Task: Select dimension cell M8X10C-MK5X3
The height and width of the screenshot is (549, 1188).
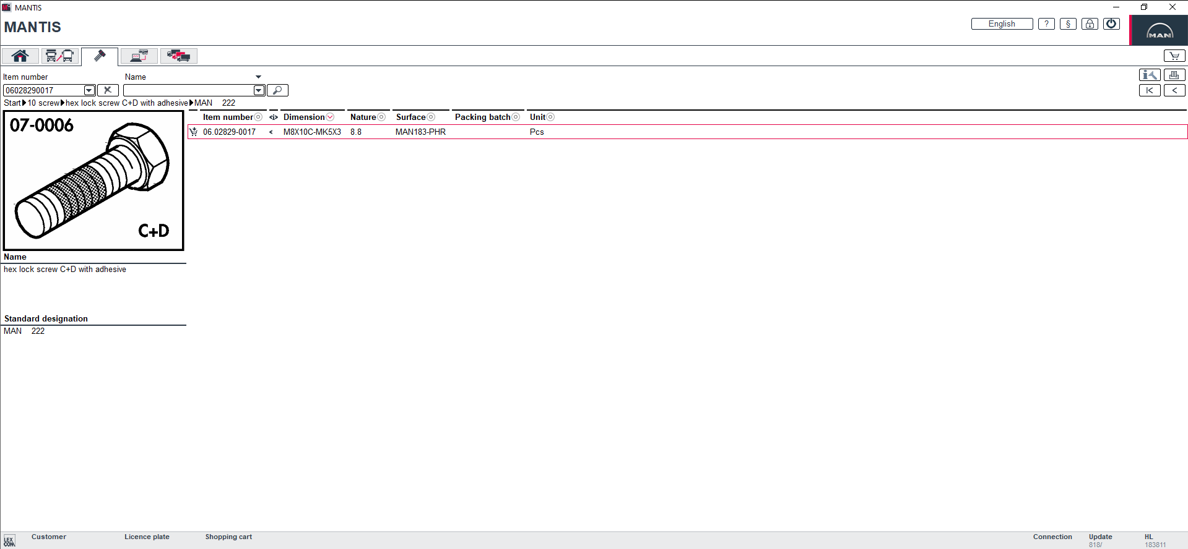Action: (x=312, y=132)
